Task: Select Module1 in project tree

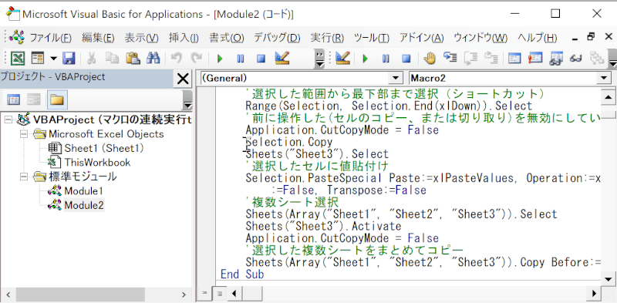Action: click(84, 191)
